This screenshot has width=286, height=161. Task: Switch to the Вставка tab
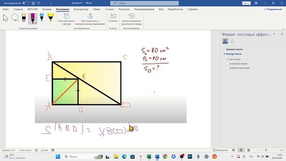coord(47,9)
